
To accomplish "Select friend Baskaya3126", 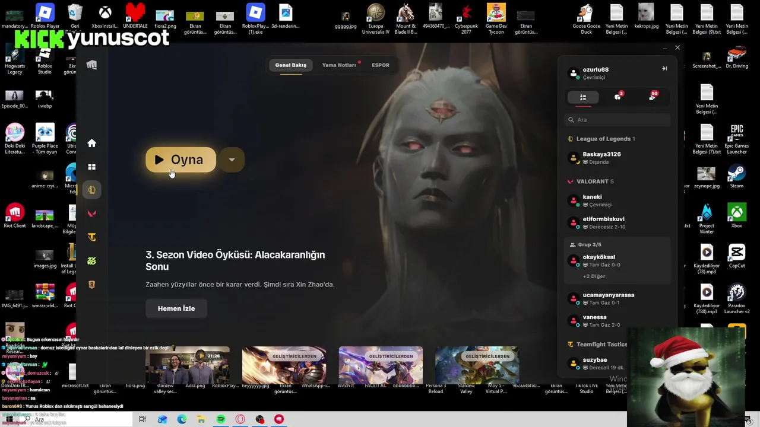I will (617, 158).
